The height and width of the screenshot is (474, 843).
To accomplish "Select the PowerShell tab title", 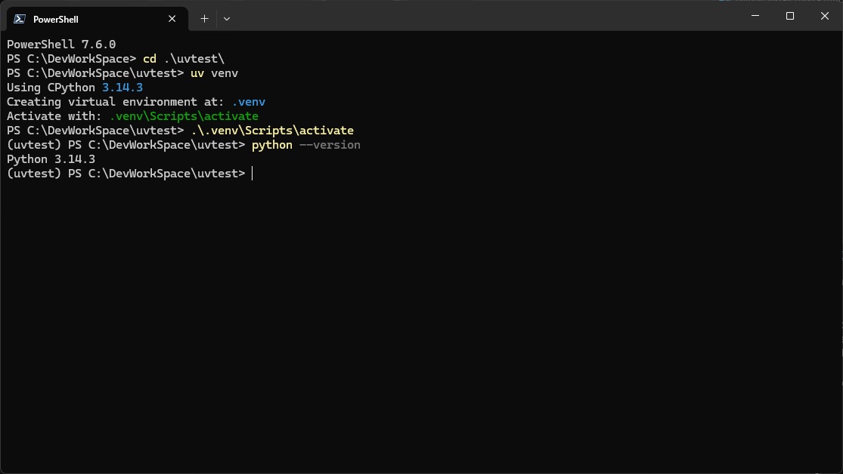I will pyautogui.click(x=56, y=19).
